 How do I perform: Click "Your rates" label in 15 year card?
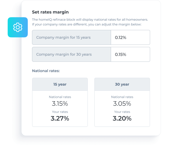[60, 112]
